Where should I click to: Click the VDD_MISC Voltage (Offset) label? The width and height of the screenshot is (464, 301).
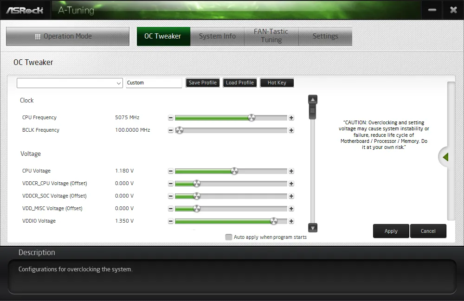coord(52,208)
